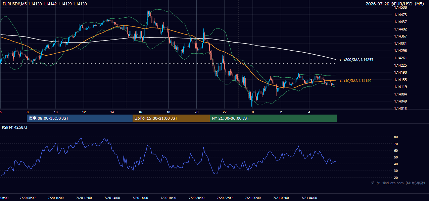Click the 7/21 02:00 time label
The width and height of the screenshot is (429, 201).
[x=281, y=198]
